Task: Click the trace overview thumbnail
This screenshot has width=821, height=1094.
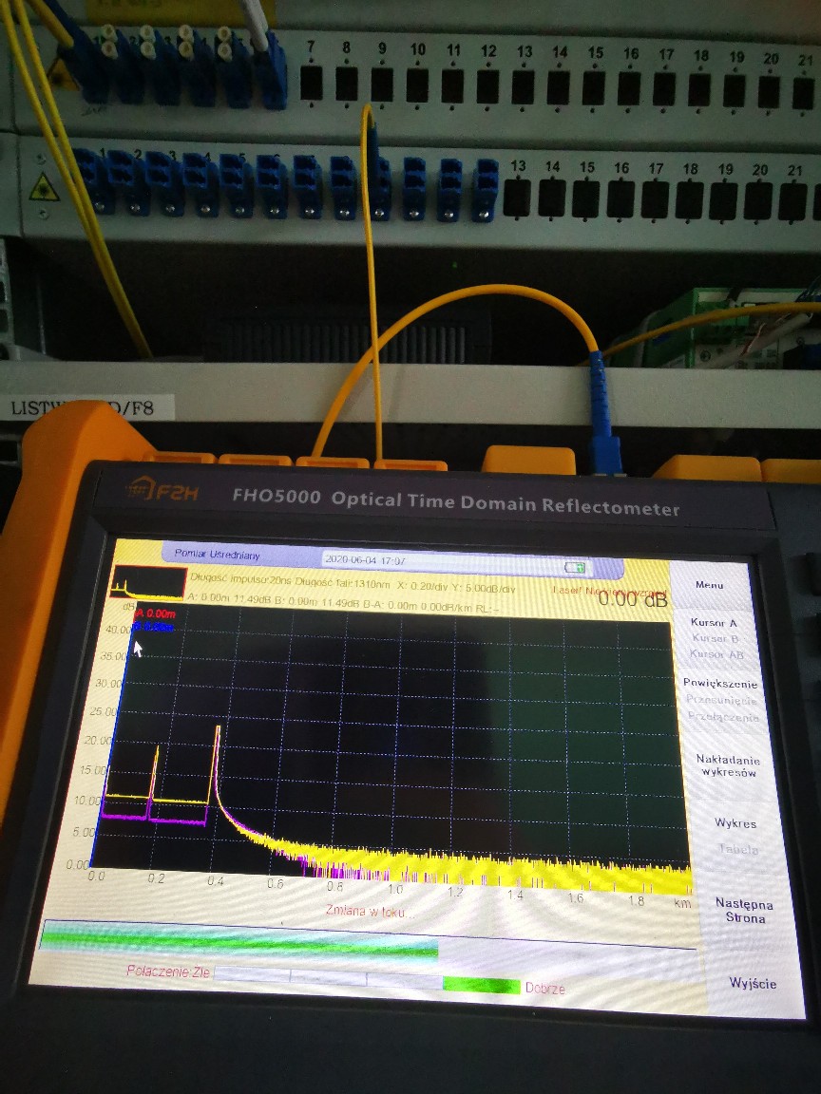Action: pos(148,583)
